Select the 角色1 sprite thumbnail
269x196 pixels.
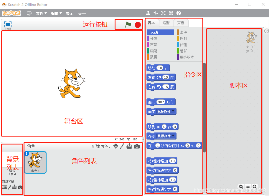(36, 162)
